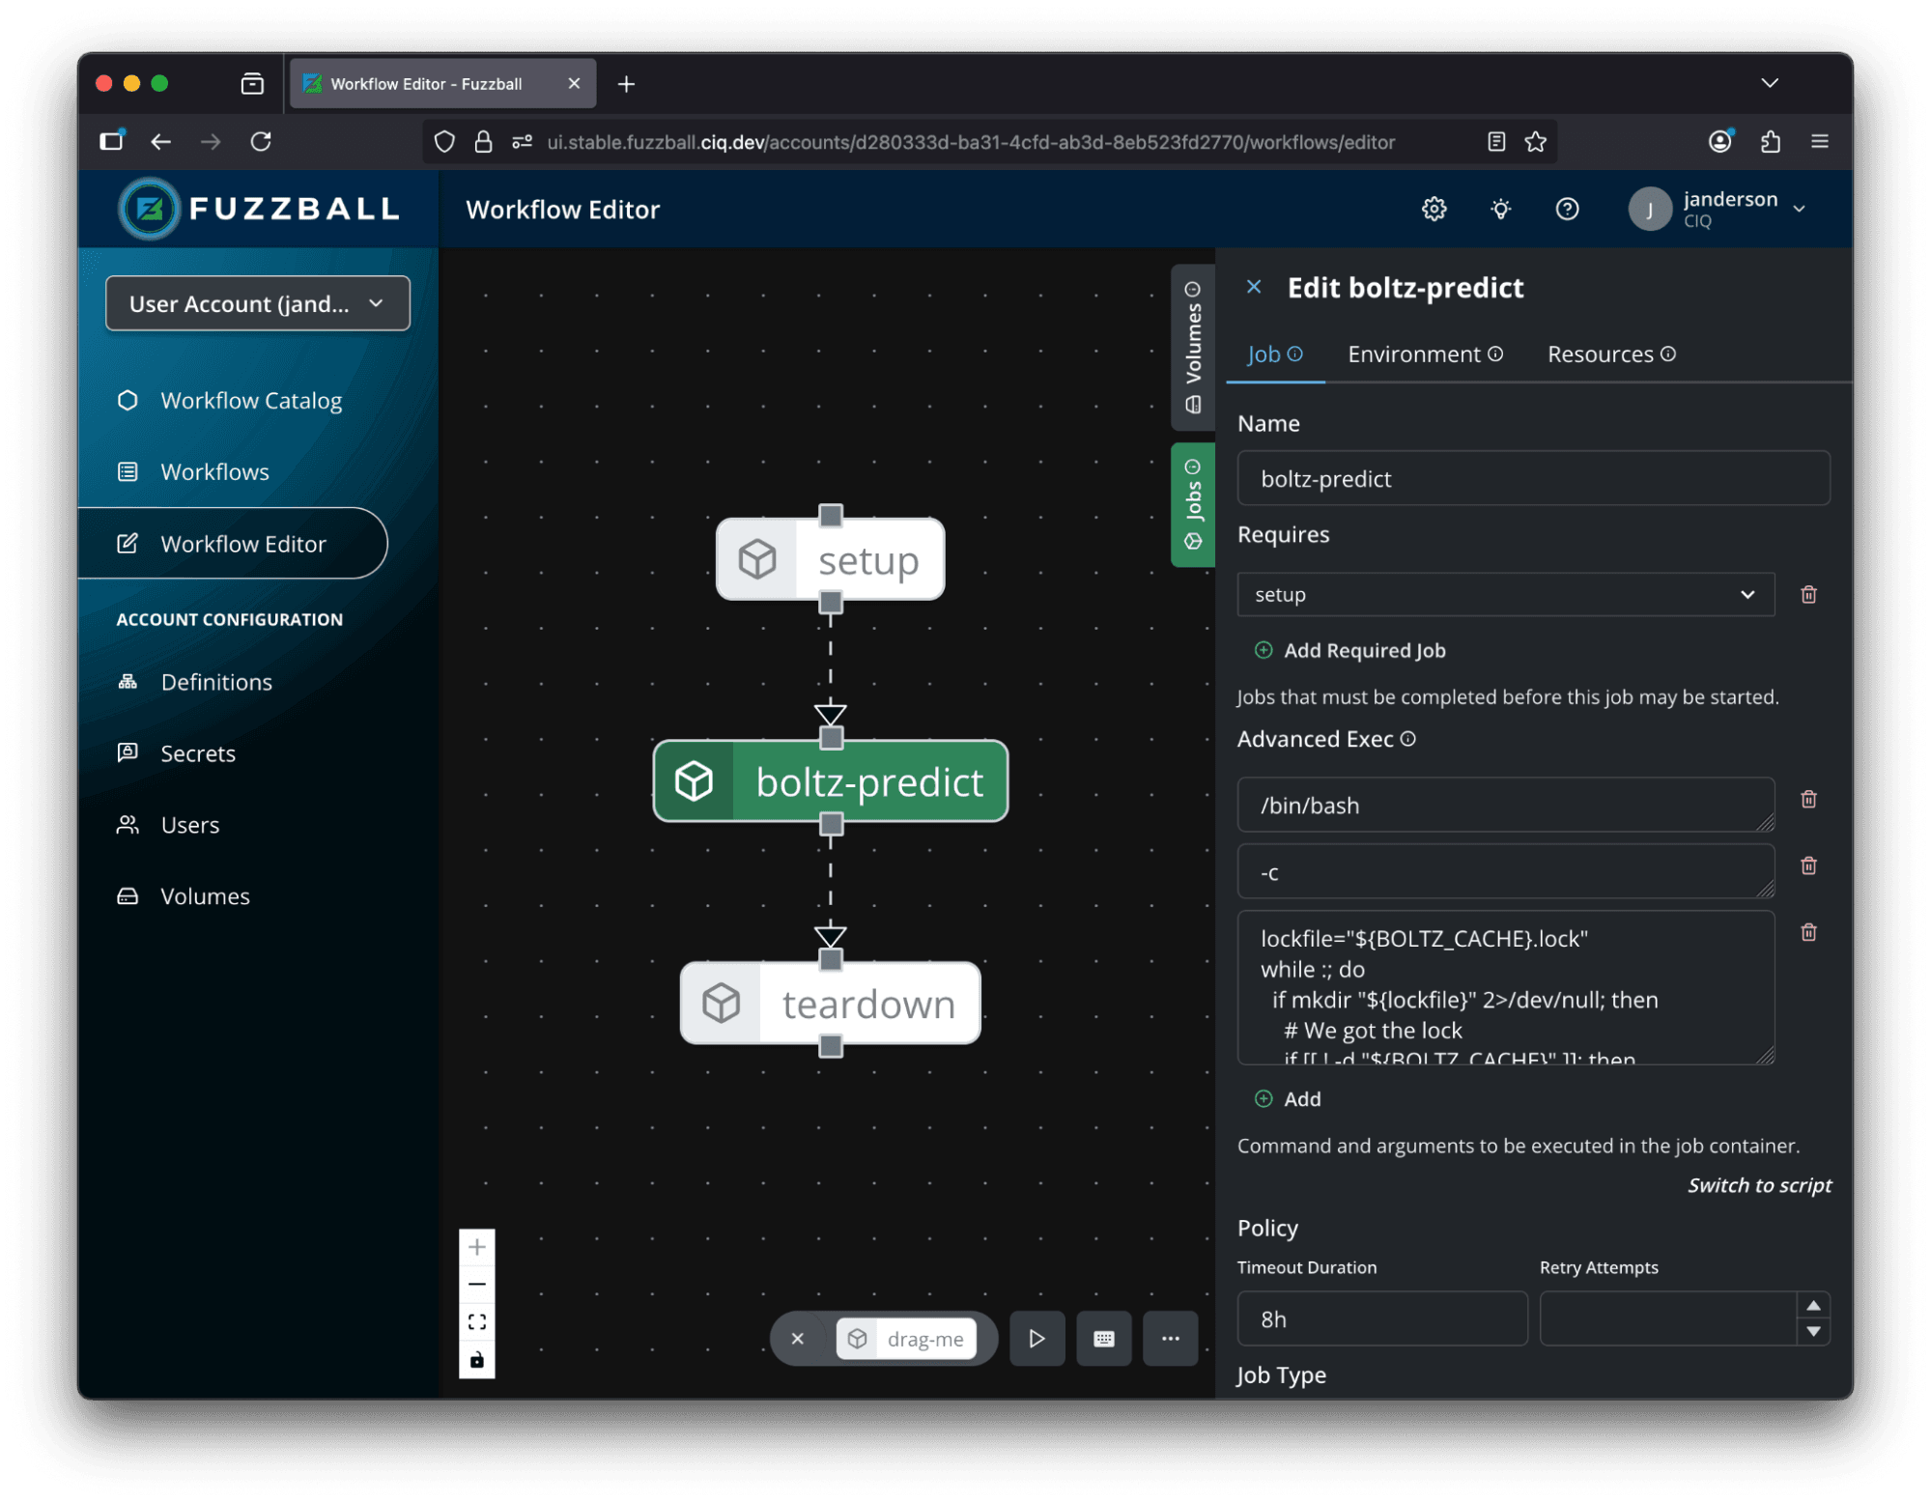The image size is (1931, 1502).
Task: Delete the /bin/bash exec argument
Action: click(x=1809, y=799)
